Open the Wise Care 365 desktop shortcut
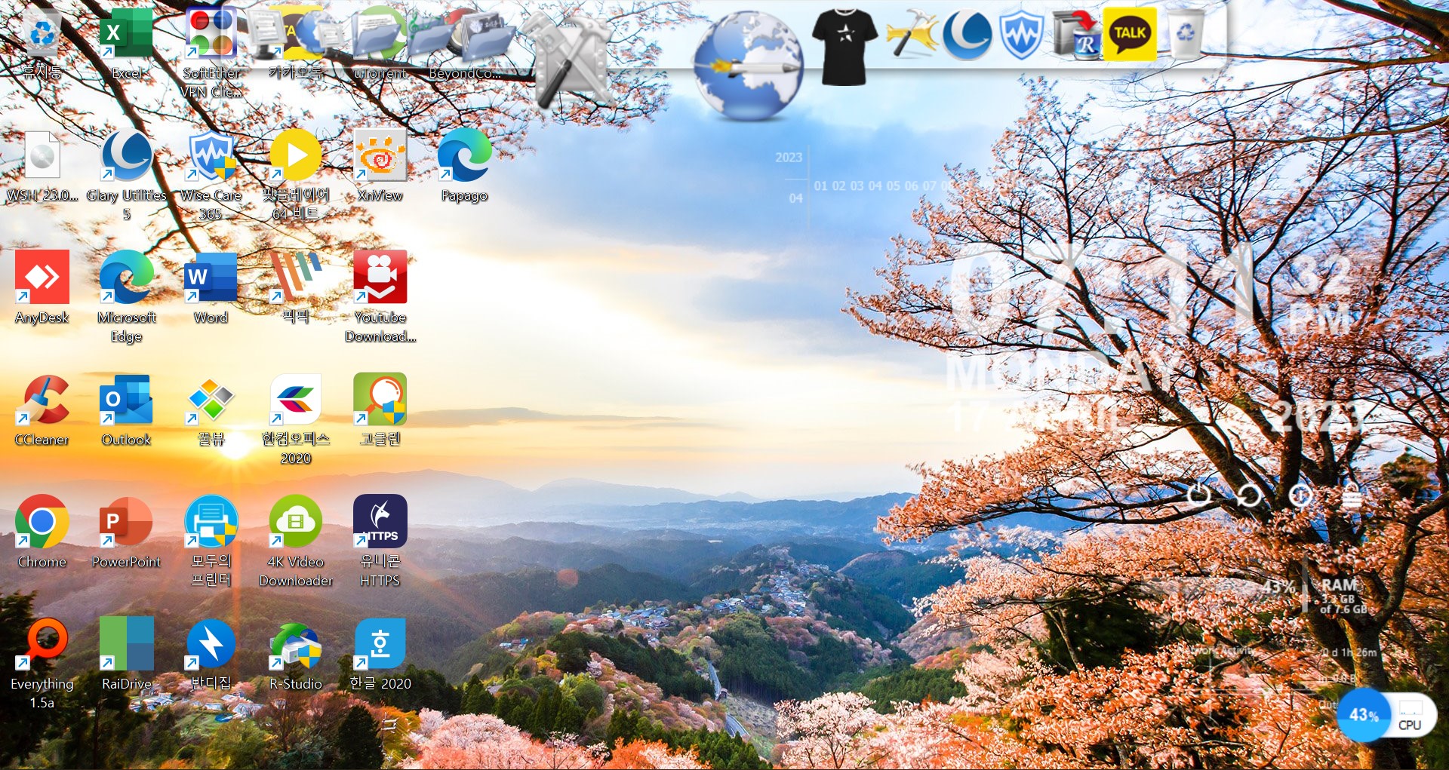The height and width of the screenshot is (770, 1449). click(211, 174)
